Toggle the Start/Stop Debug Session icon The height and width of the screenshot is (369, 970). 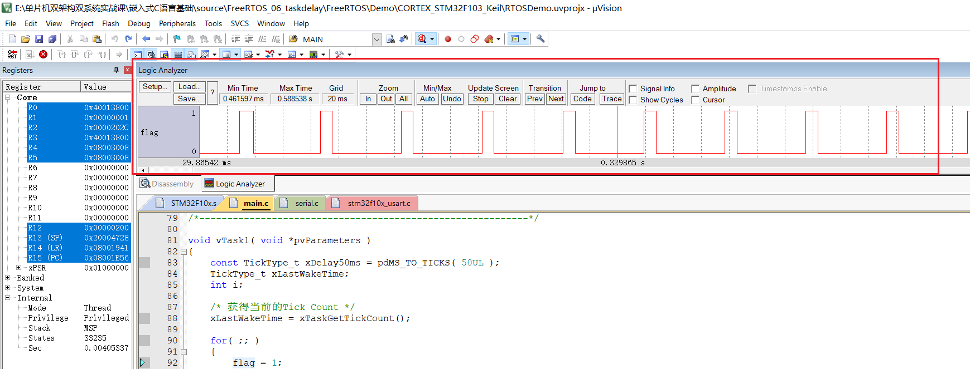coord(422,39)
